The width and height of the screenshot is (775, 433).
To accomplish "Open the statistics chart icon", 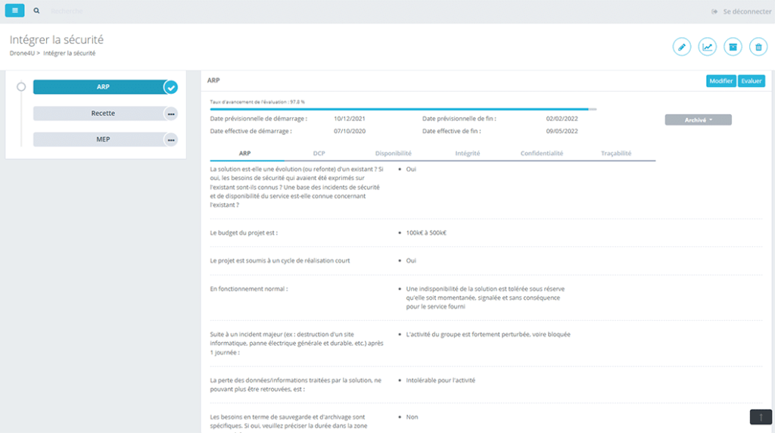I will pos(707,47).
